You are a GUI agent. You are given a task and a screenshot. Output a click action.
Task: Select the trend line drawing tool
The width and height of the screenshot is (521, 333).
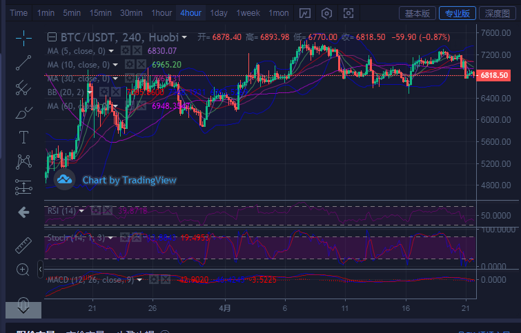tap(23, 63)
